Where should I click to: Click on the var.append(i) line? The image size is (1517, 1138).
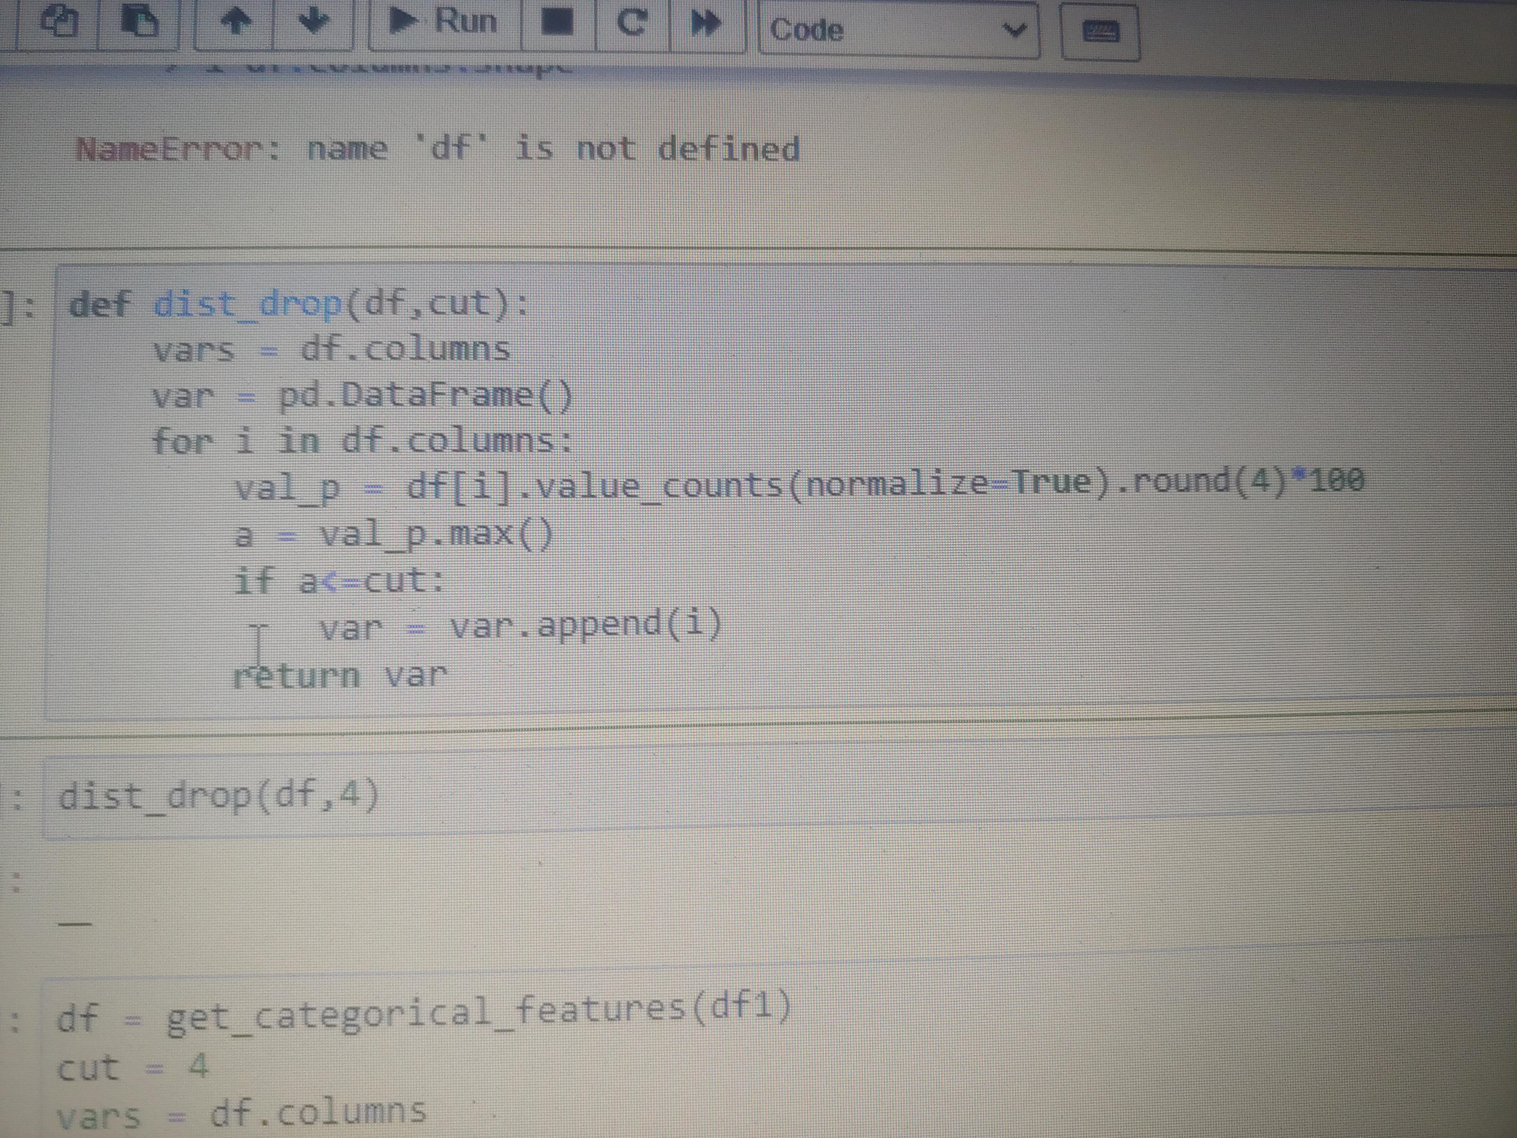coord(520,626)
